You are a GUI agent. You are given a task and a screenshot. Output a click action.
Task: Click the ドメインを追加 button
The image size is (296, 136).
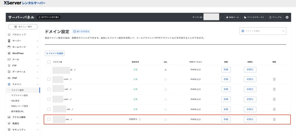pos(55,53)
